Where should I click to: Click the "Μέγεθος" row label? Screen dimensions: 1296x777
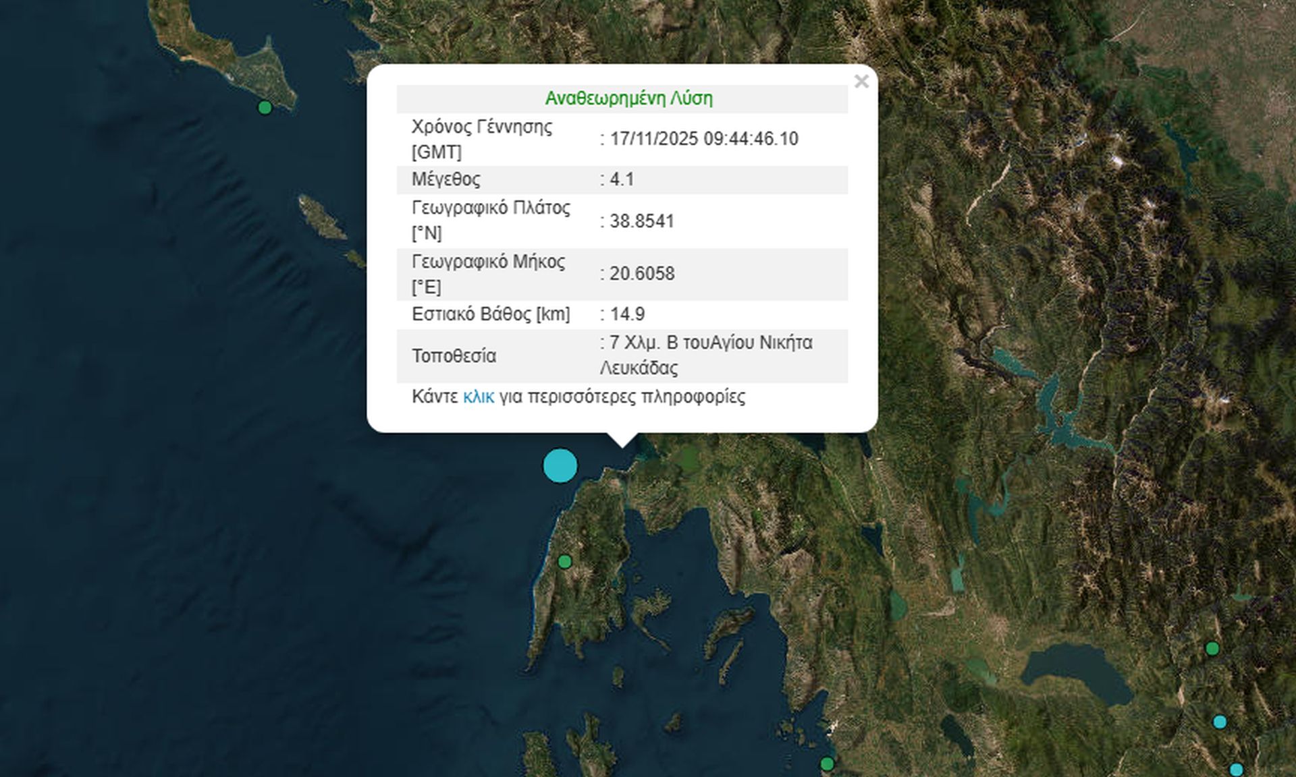point(446,179)
